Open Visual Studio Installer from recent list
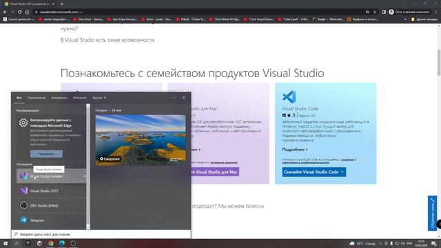Image resolution: width=441 pixels, height=248 pixels. 51,176
